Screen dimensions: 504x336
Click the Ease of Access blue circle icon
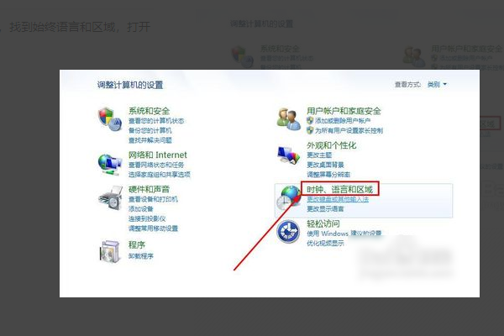pyautogui.click(x=288, y=231)
